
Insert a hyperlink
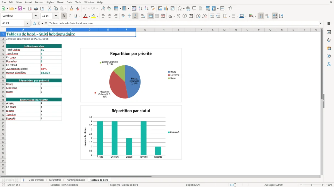[188, 9]
